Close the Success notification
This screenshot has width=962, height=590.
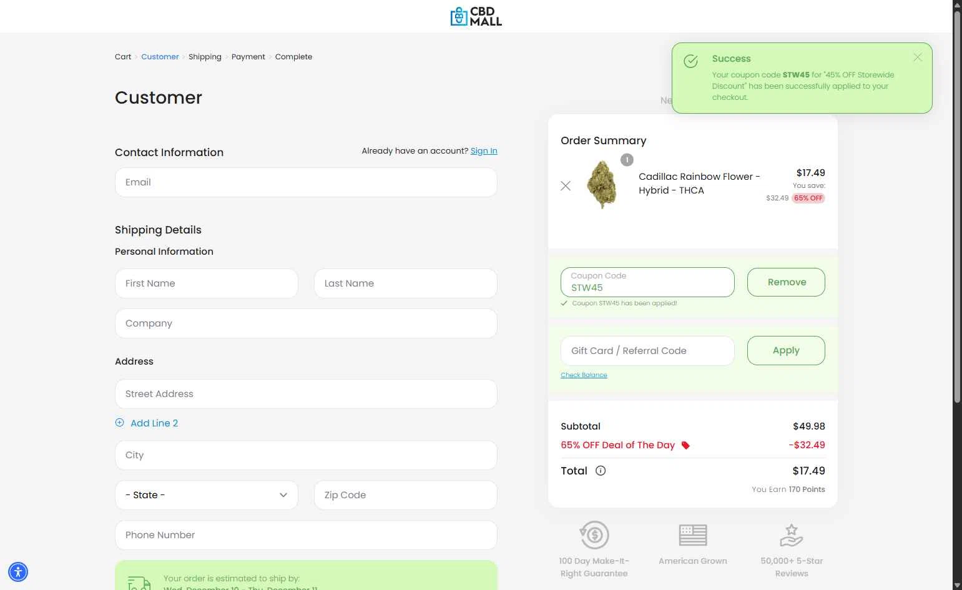[918, 57]
